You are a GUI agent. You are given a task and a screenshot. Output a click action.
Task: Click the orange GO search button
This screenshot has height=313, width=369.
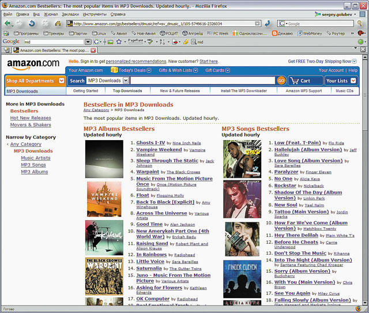click(281, 81)
